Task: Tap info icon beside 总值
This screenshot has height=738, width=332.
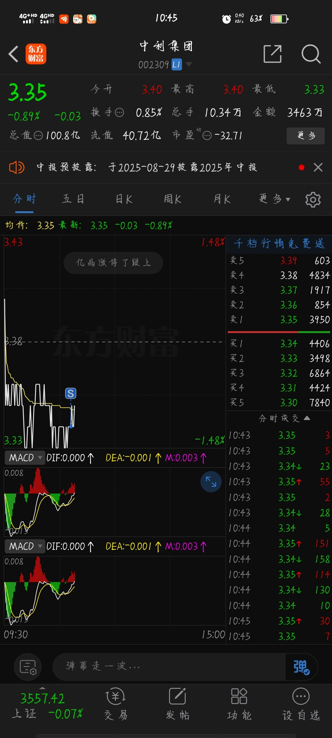Action: pyautogui.click(x=38, y=135)
